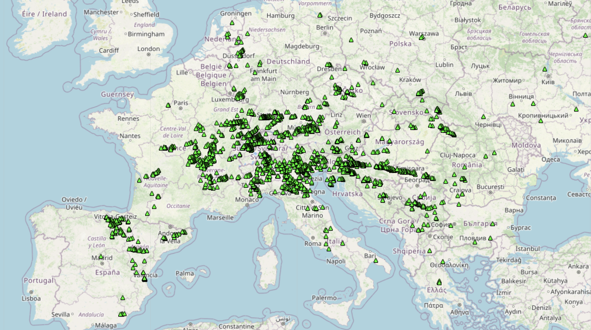Screen dimensions: 591x330
Task: Select the marker left of Napoli
Action: pos(329,250)
